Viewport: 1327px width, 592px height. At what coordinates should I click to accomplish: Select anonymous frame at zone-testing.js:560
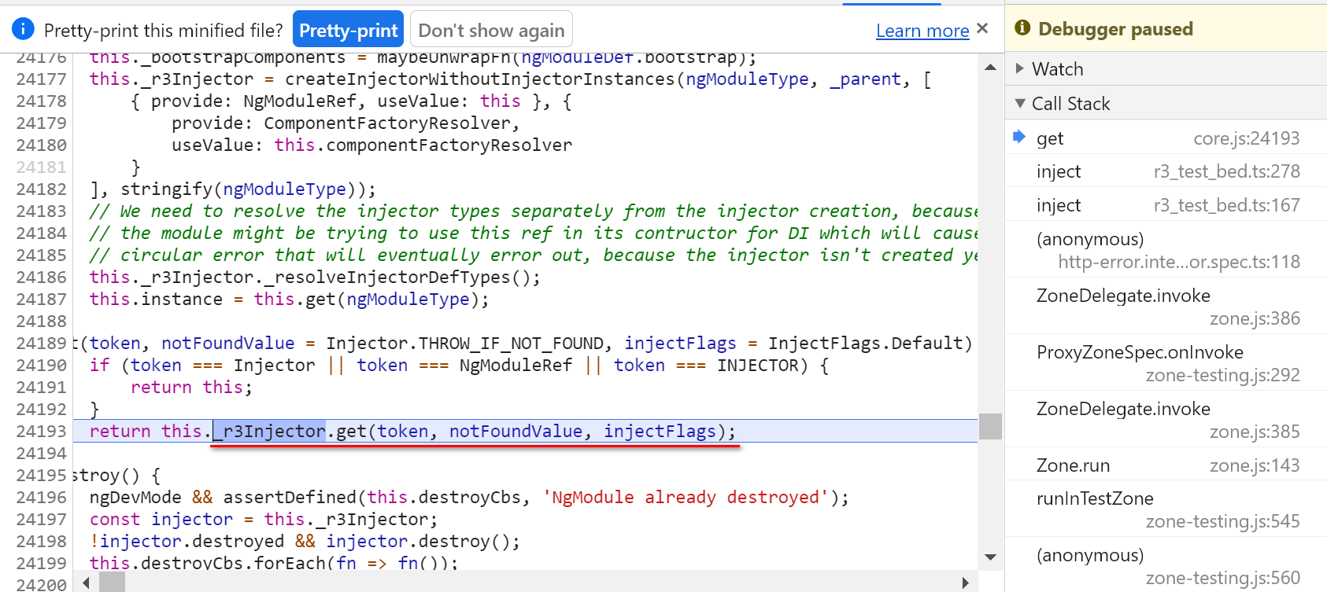(x=1166, y=566)
